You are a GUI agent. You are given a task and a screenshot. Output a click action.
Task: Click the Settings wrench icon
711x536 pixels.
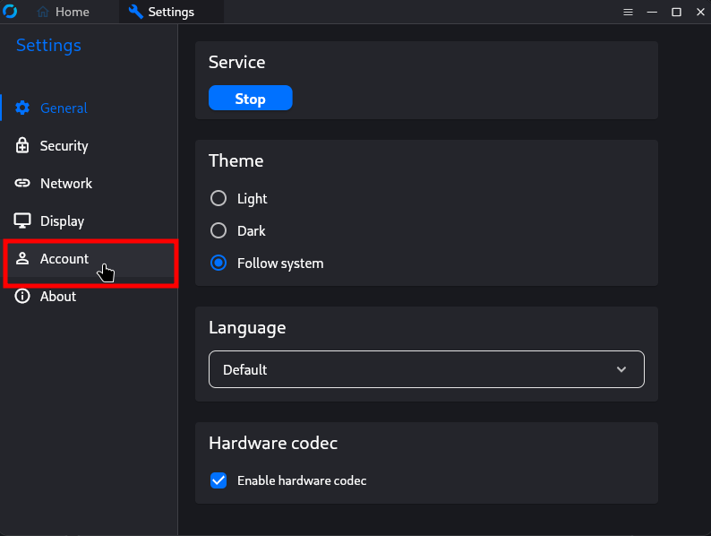point(135,12)
